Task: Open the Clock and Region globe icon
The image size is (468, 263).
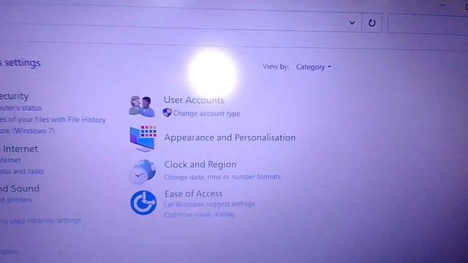Action: click(x=143, y=172)
